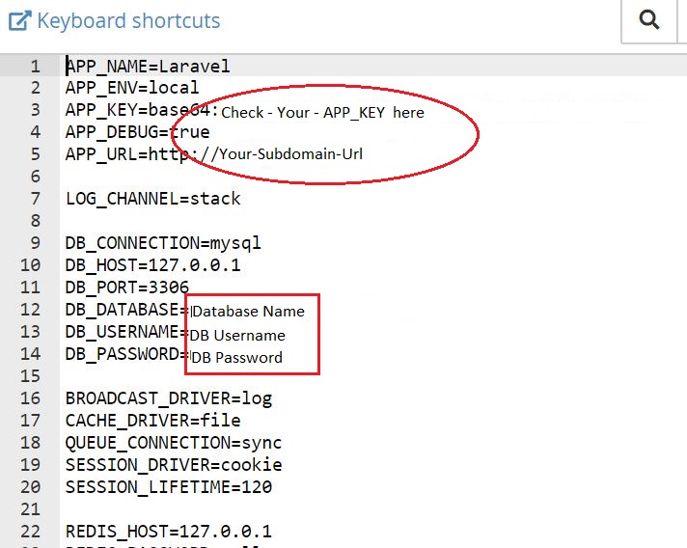Click line number 12 in the gutter
Screen dimensions: 687x548
(30, 310)
